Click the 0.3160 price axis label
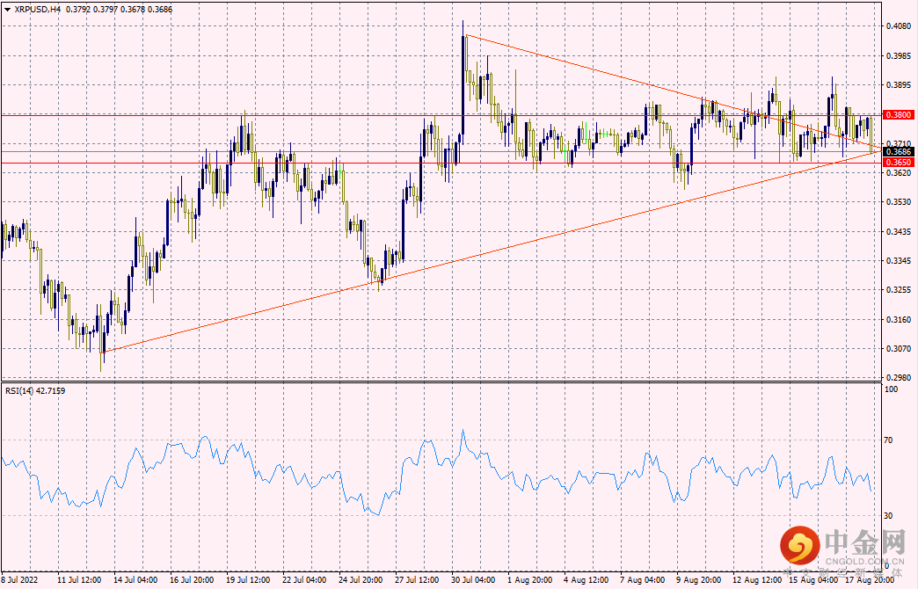The height and width of the screenshot is (589, 918). coord(899,320)
